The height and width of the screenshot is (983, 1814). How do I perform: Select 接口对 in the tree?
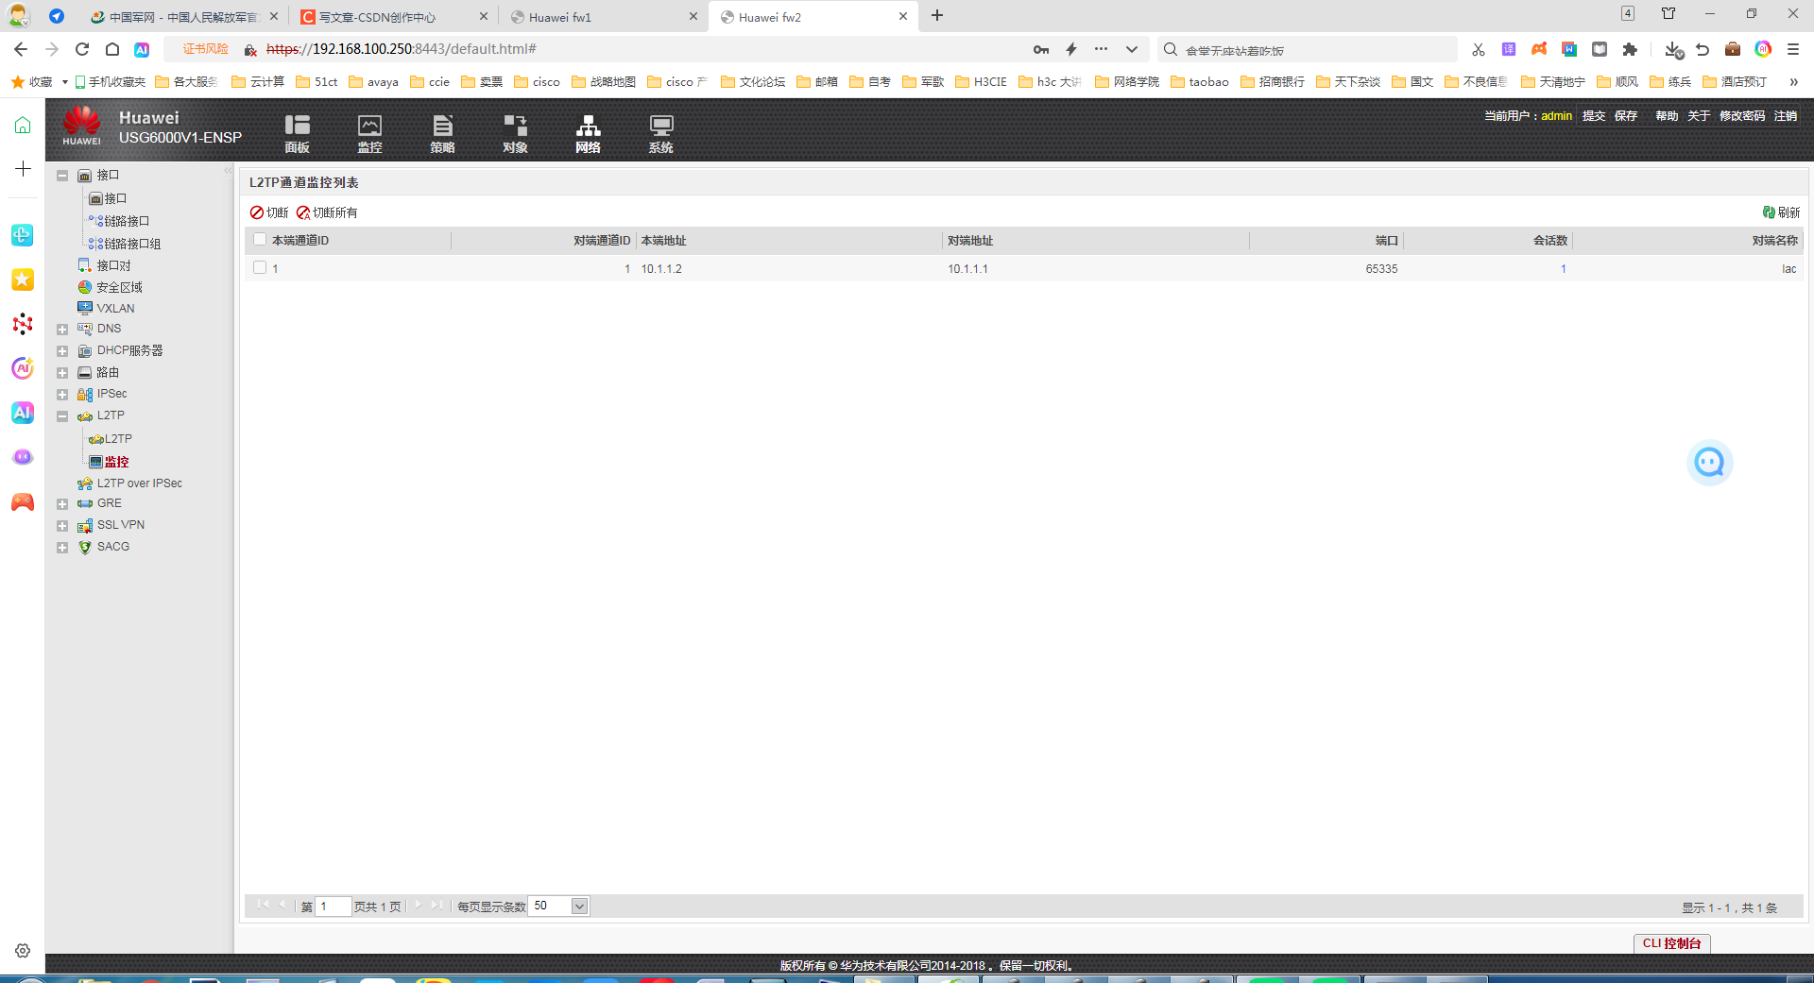coord(113,265)
